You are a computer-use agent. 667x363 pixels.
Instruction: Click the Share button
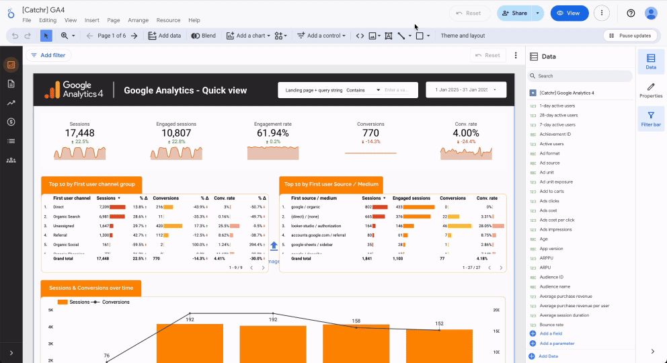point(515,13)
